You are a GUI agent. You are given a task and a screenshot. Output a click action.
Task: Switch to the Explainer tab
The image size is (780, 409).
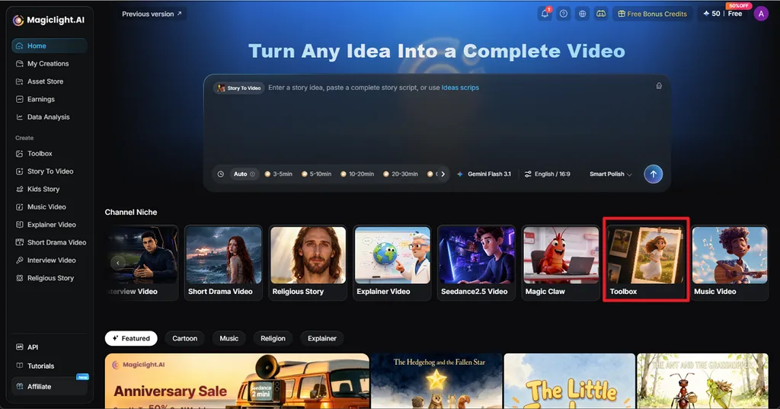[322, 338]
